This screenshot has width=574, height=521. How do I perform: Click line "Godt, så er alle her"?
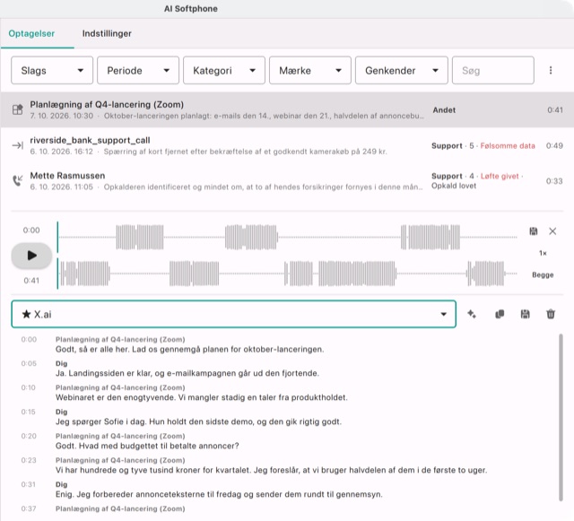point(189,350)
